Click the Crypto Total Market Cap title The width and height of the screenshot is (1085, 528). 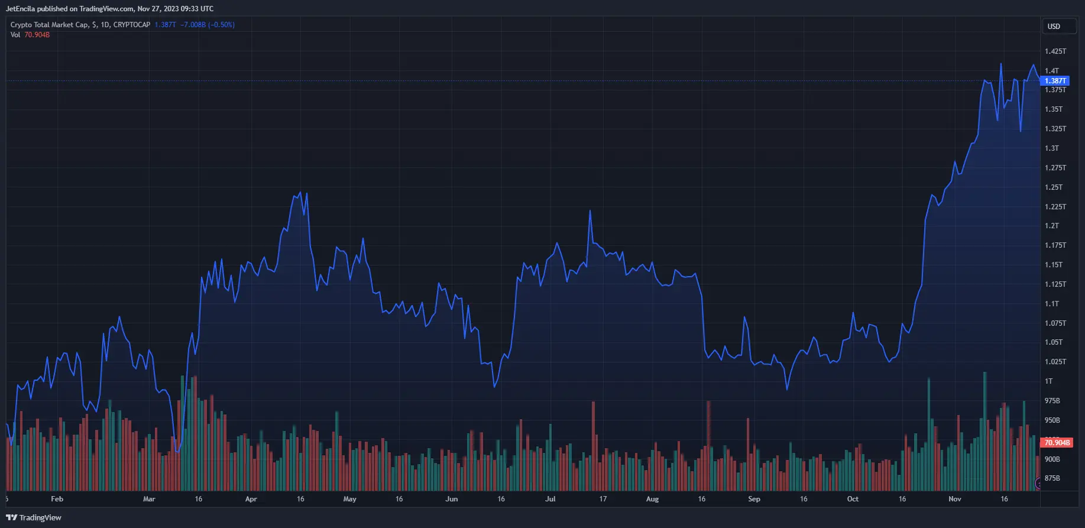(x=50, y=25)
